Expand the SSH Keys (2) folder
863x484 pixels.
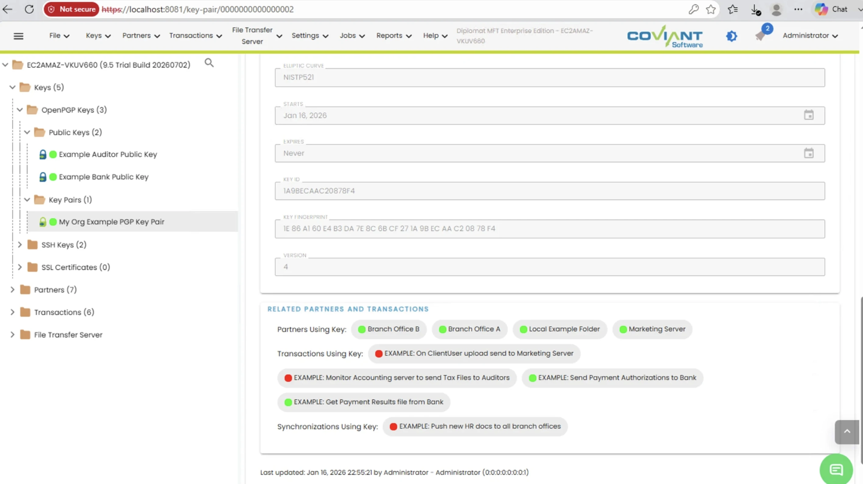(20, 244)
